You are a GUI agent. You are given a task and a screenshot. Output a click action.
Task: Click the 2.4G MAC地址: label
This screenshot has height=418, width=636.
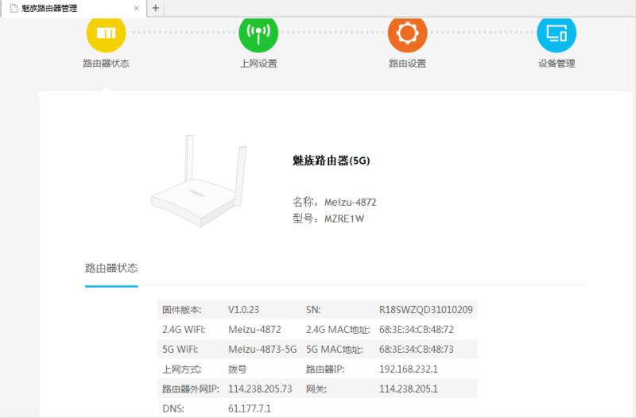[x=338, y=329]
